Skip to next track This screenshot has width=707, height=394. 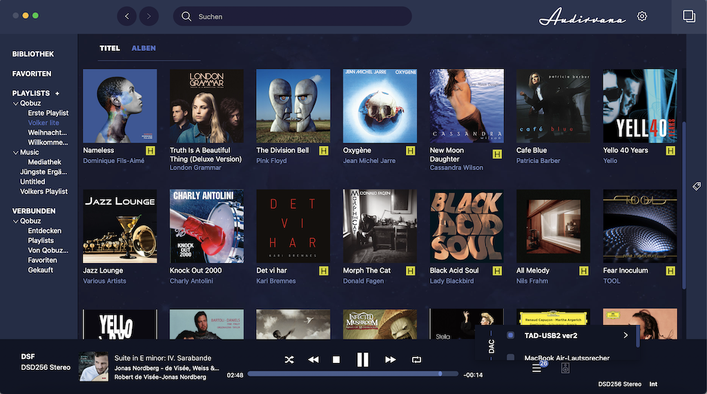391,360
